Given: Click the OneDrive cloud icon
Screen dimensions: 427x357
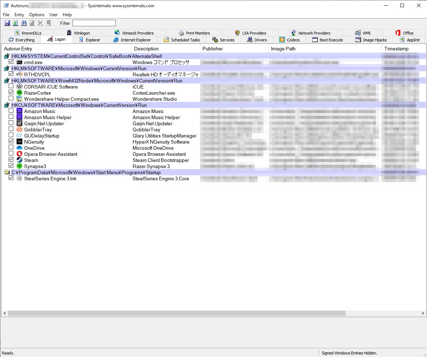Looking at the screenshot, I should (19, 148).
